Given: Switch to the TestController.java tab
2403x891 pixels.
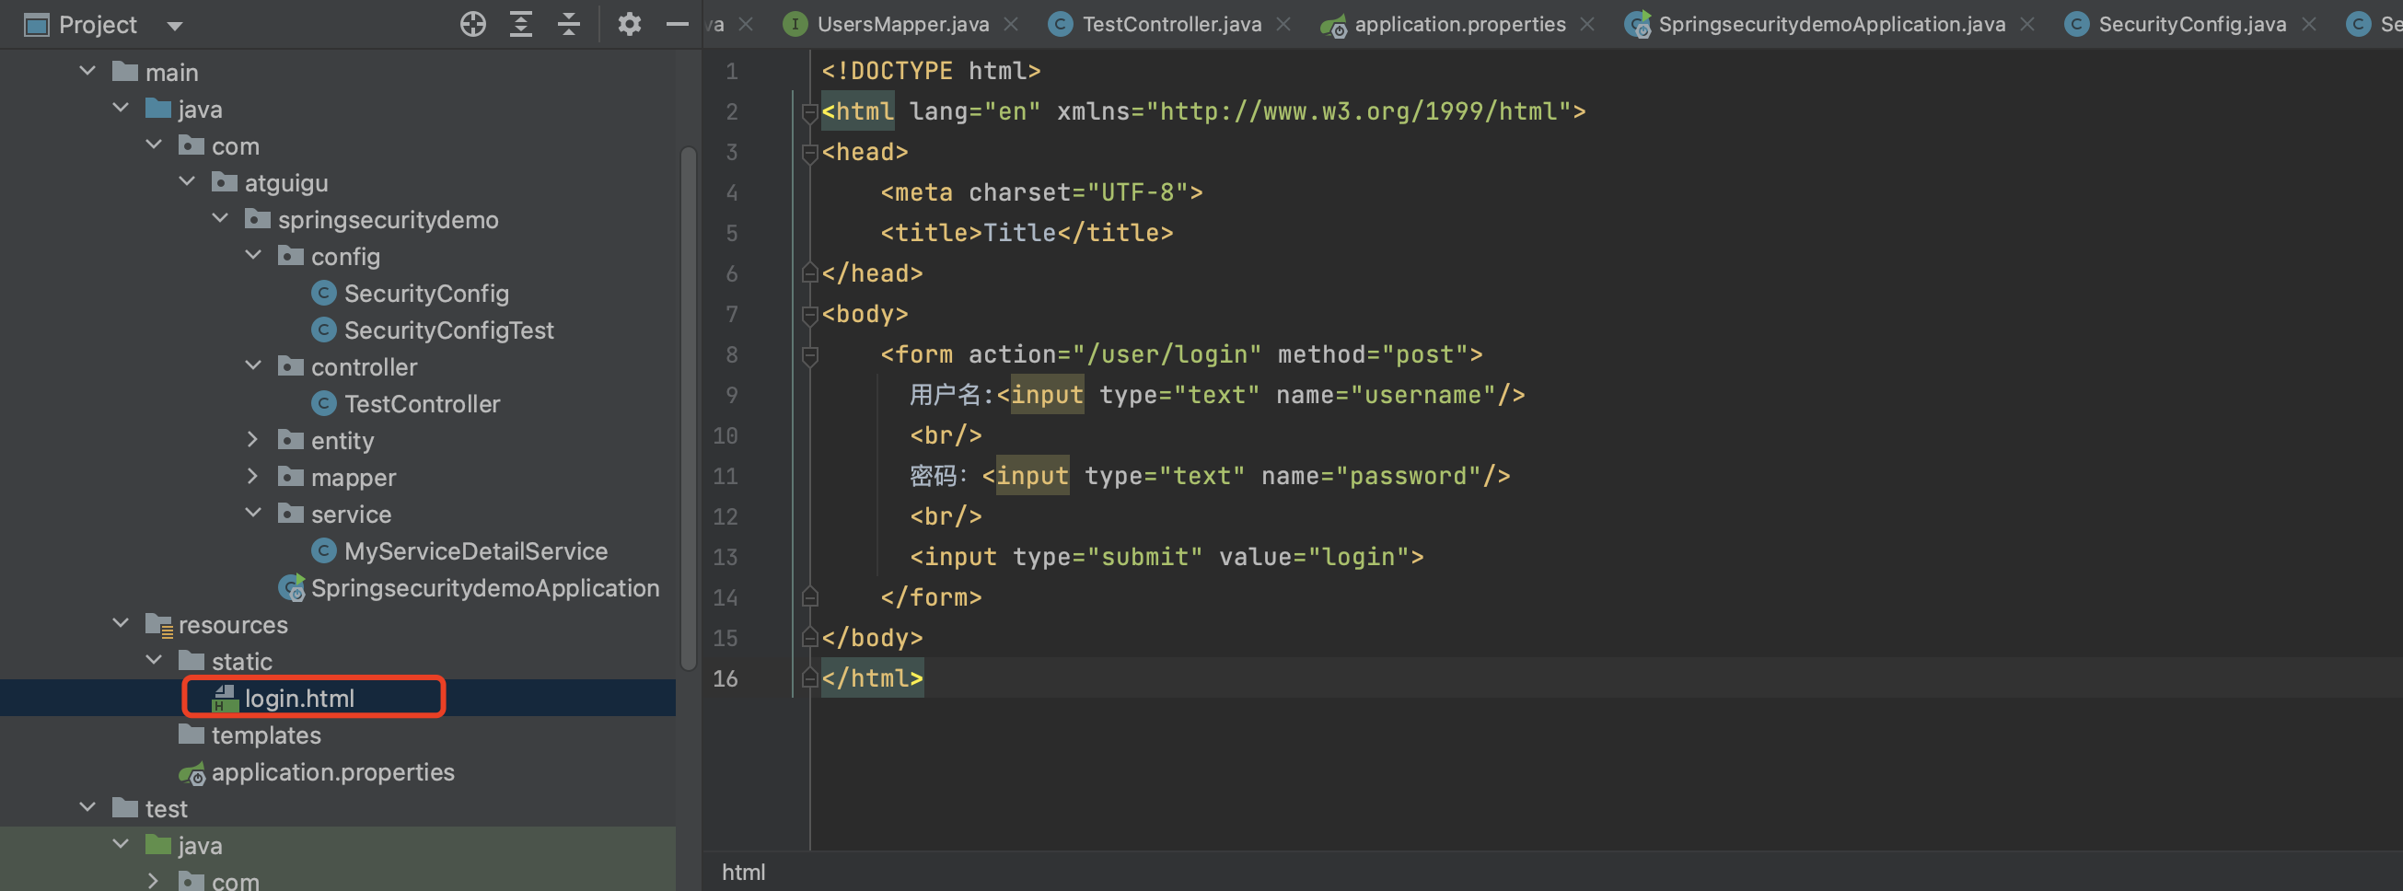Looking at the screenshot, I should 1171,24.
